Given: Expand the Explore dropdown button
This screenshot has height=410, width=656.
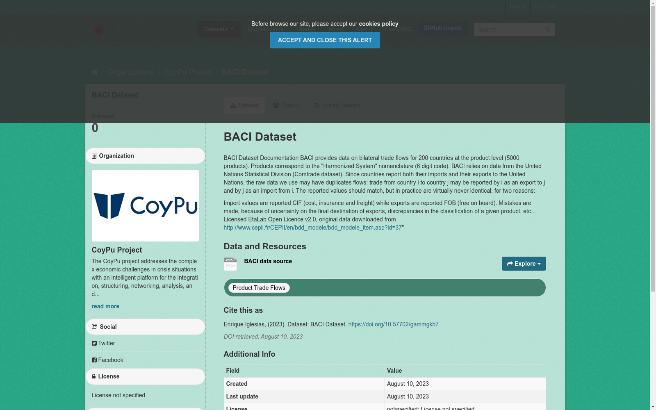Looking at the screenshot, I should (524, 264).
